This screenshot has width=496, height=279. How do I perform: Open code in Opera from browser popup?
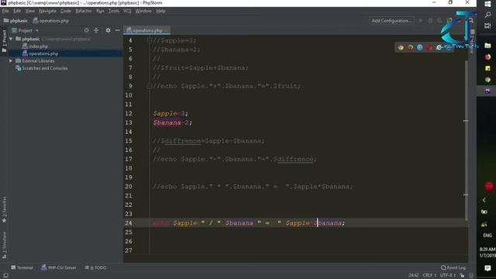tap(429, 47)
